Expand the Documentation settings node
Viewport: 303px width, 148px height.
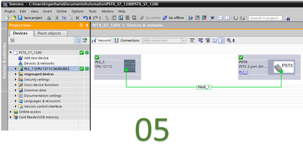click(x=16, y=95)
